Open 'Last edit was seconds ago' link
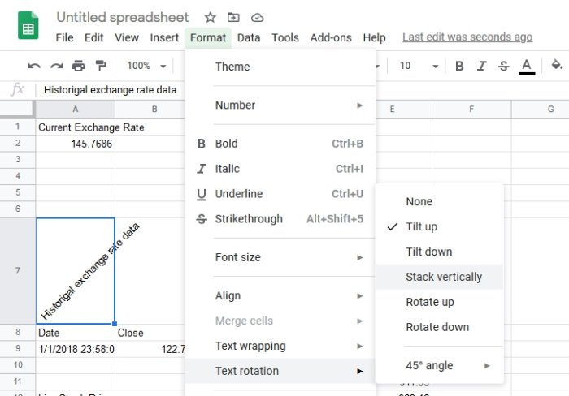The width and height of the screenshot is (569, 396). tap(467, 37)
